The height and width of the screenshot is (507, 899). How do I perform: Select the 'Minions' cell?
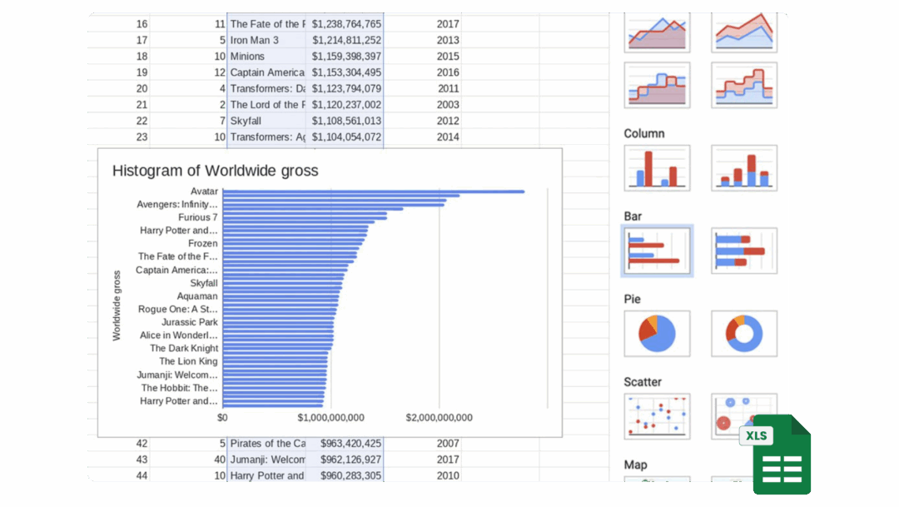[x=266, y=57]
